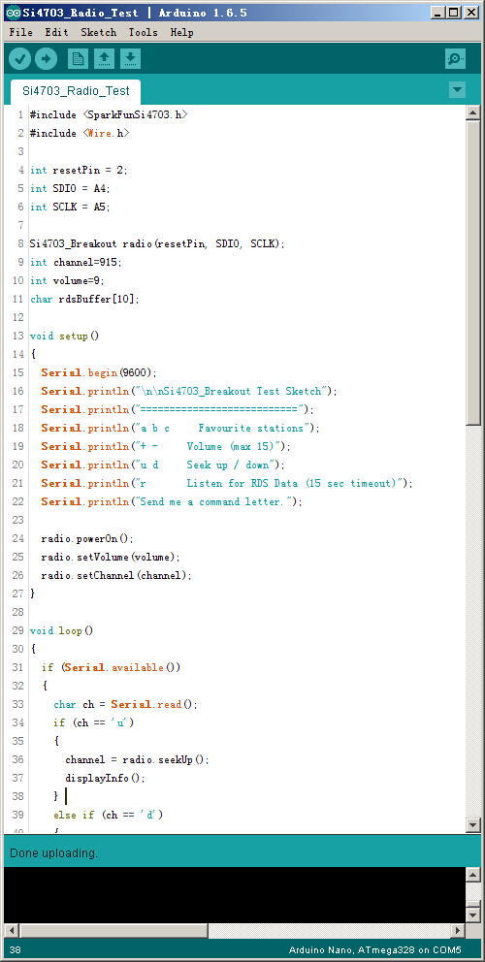Screen dimensions: 485x962
Task: Click console scrollbar down arrow
Action: pos(472,914)
